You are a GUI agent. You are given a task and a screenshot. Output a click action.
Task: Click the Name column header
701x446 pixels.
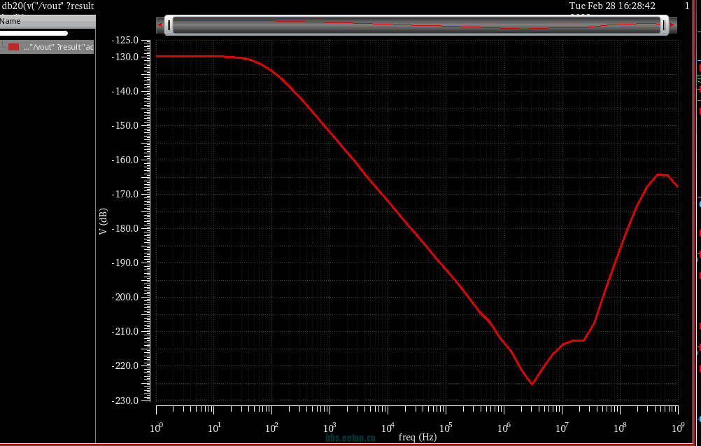10,21
